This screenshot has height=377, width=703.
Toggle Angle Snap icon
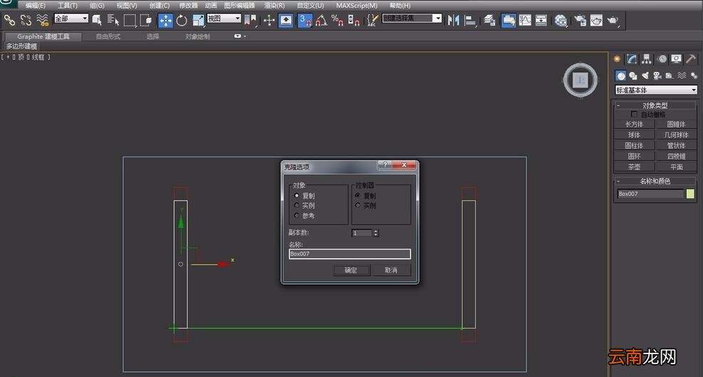coord(321,20)
